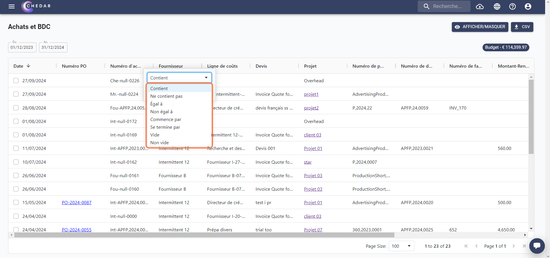
Task: Select the Égal à filter option
Action: click(179, 104)
